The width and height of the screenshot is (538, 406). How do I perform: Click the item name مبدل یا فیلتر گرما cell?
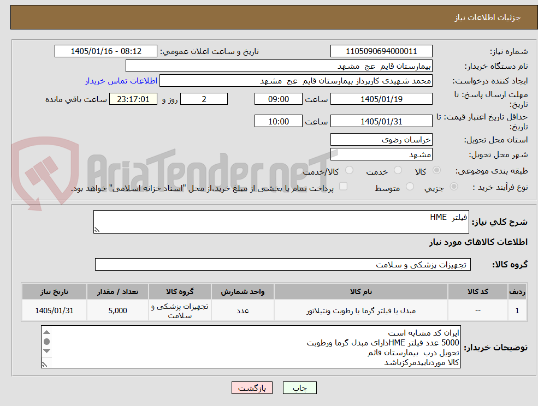(x=361, y=311)
